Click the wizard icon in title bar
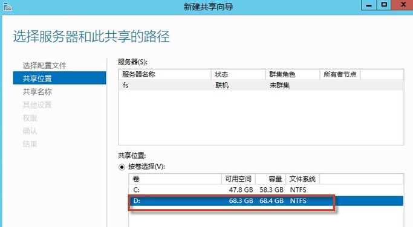This screenshot has height=227, width=413. 7,6
